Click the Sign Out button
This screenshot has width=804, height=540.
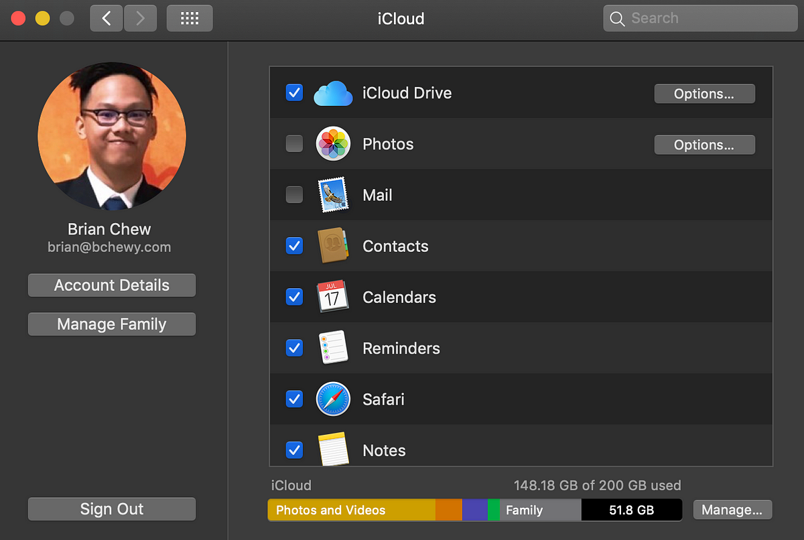(x=112, y=509)
